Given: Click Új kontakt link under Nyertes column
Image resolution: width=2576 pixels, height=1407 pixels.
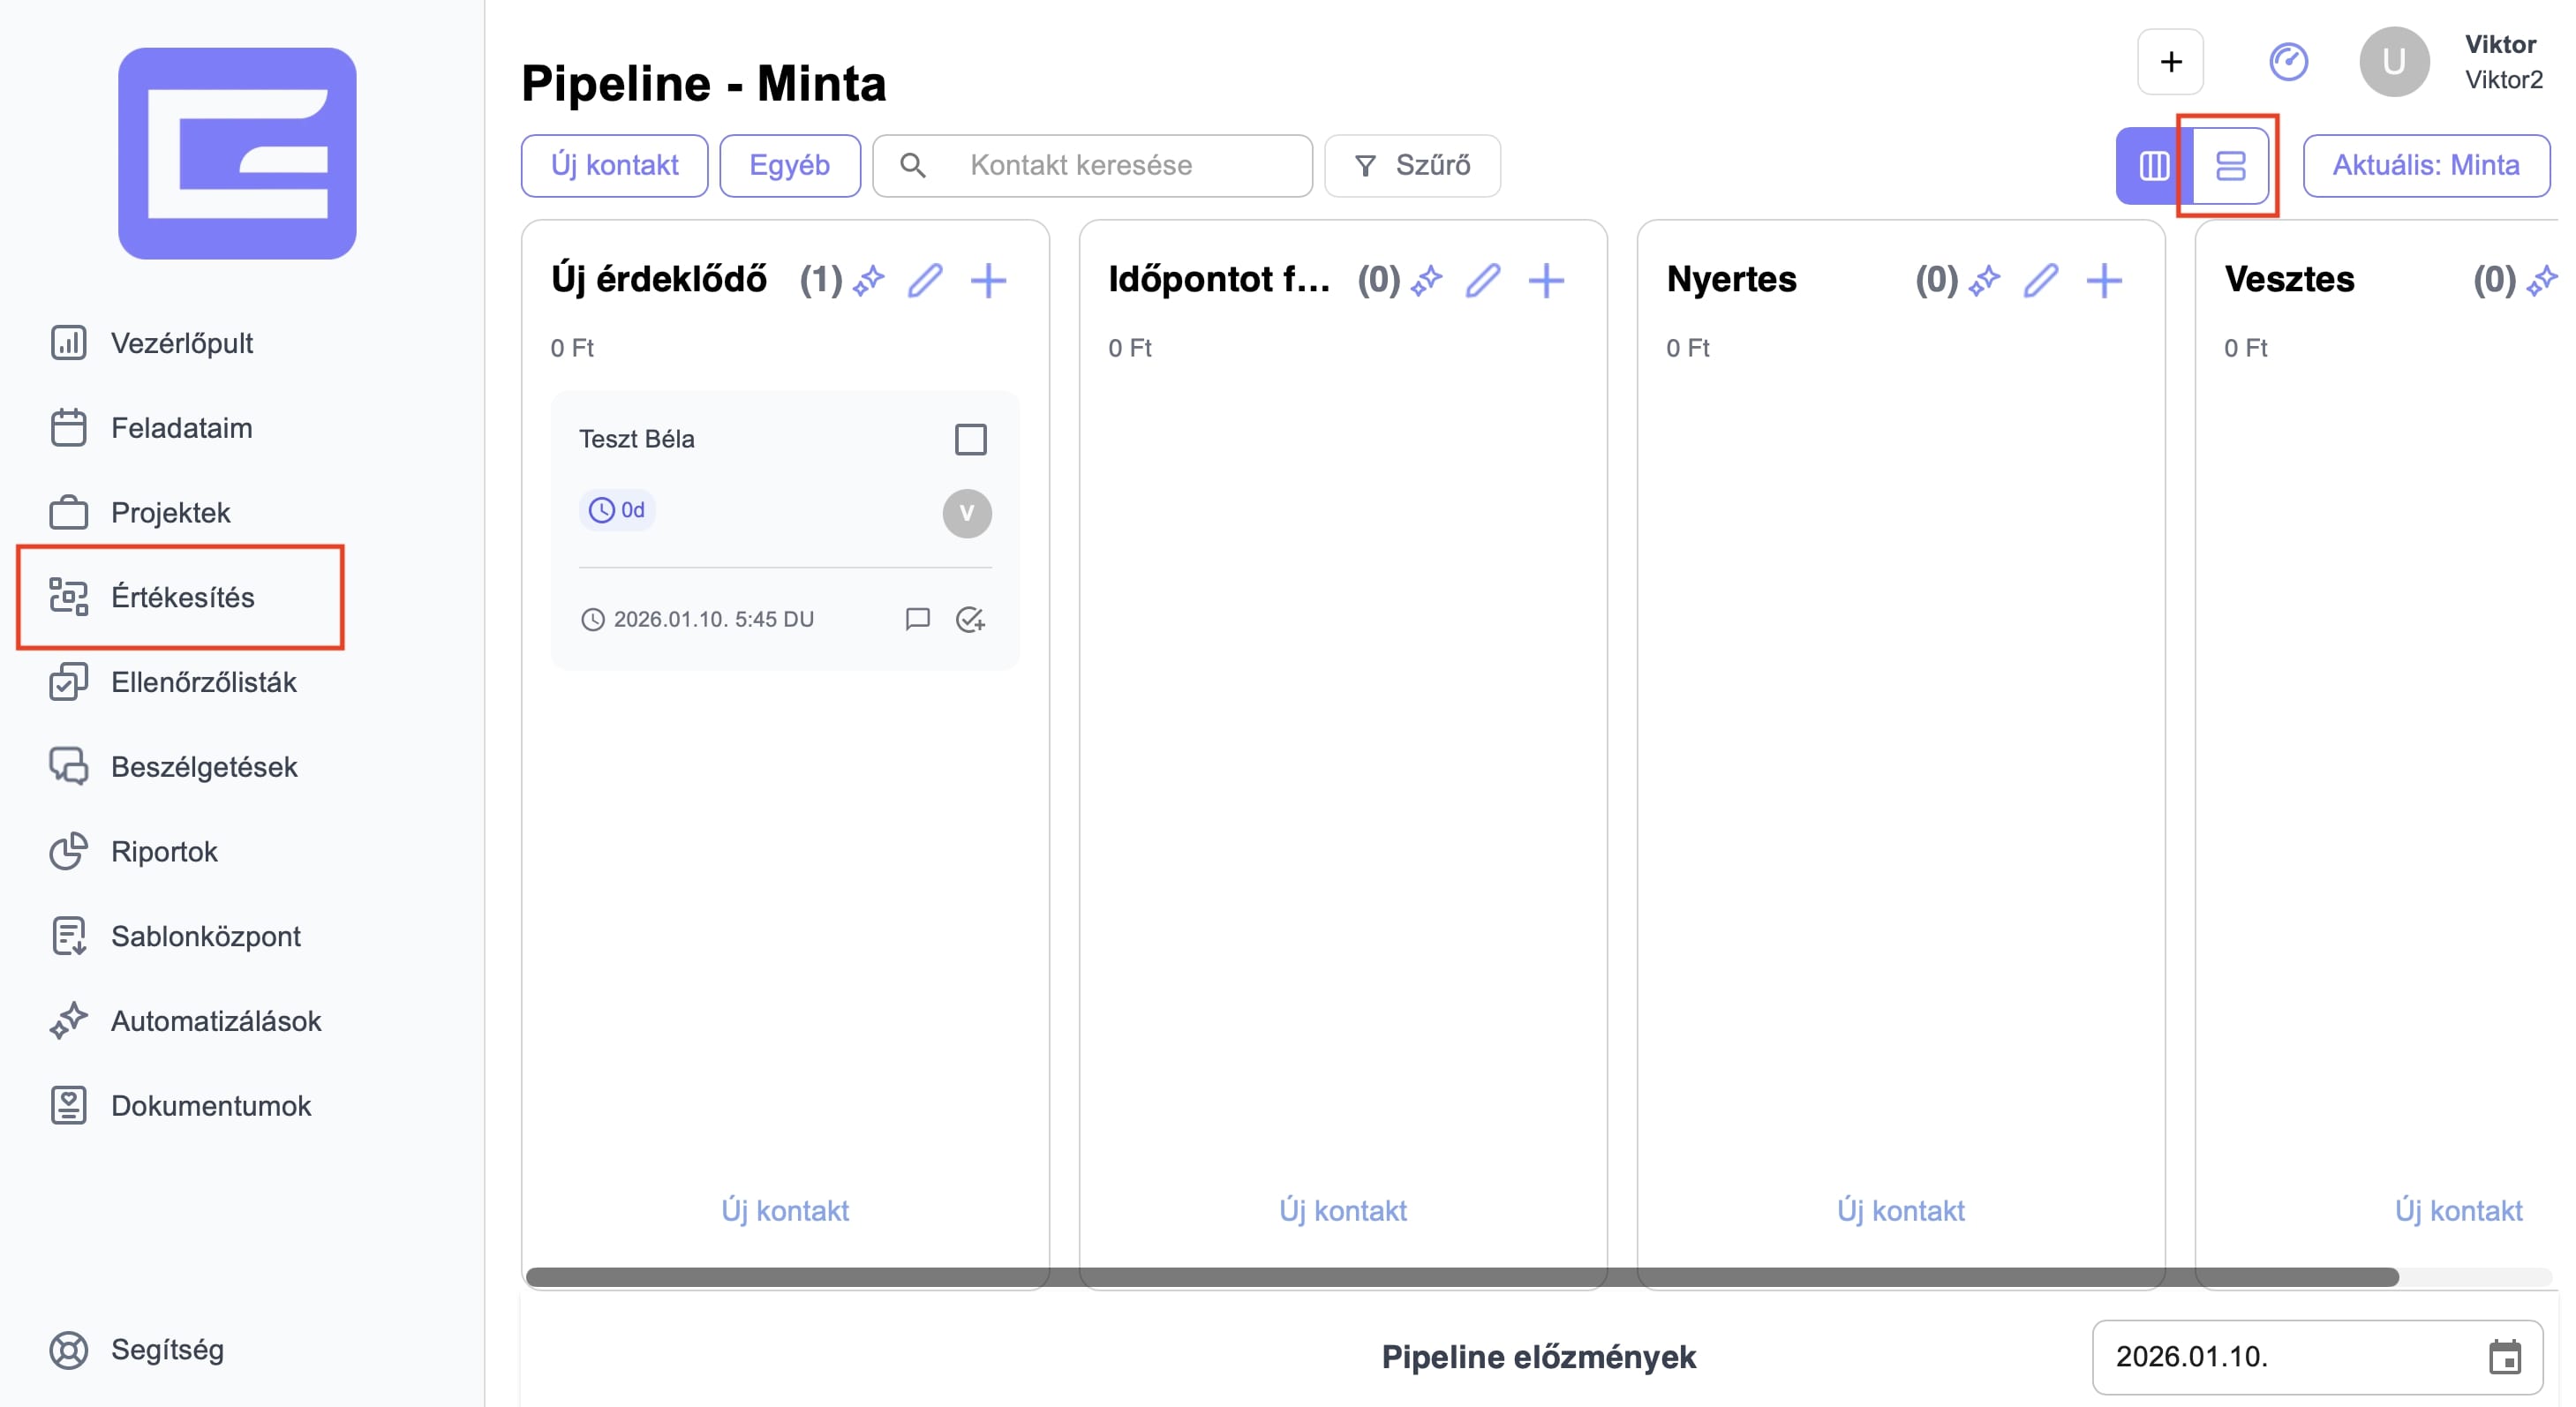Looking at the screenshot, I should point(1900,1210).
